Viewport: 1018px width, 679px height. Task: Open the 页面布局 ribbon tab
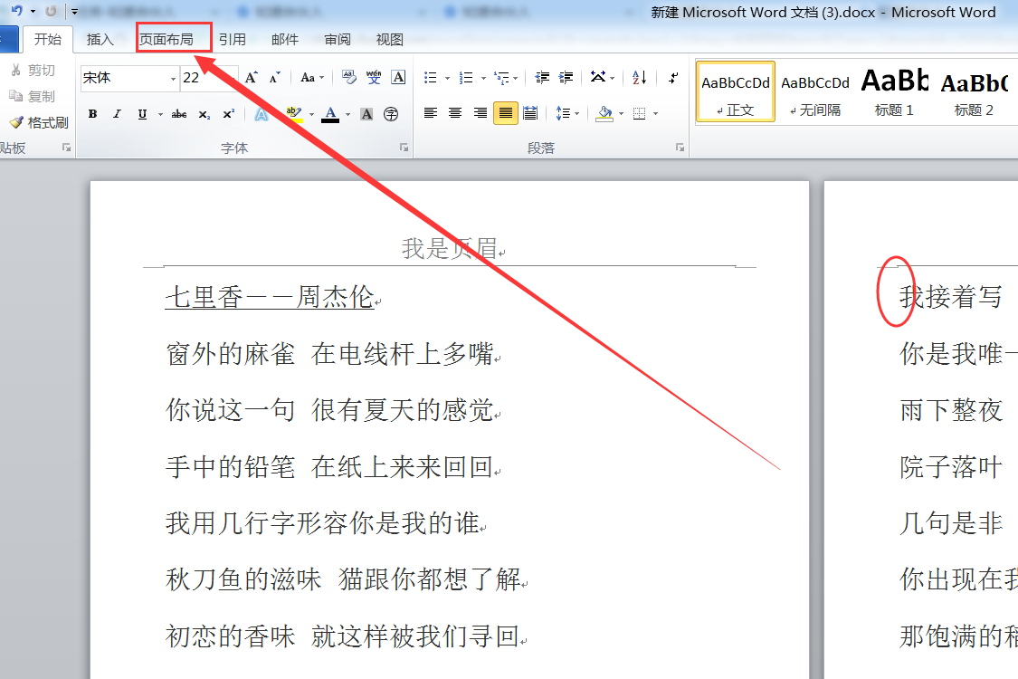click(166, 39)
